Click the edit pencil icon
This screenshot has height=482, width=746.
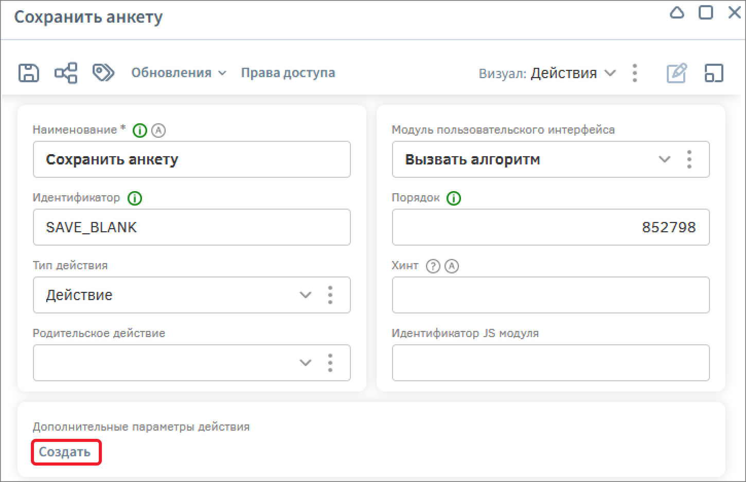[677, 73]
